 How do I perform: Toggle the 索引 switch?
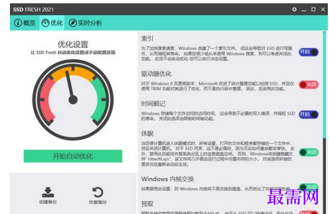tap(309, 52)
